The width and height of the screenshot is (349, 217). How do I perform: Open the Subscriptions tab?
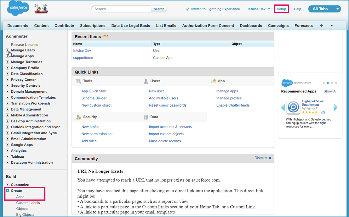tap(93, 26)
